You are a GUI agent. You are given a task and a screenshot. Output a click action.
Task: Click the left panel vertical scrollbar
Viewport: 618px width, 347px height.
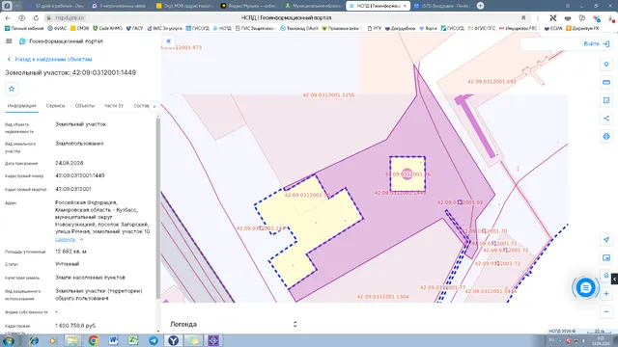pyautogui.click(x=158, y=208)
